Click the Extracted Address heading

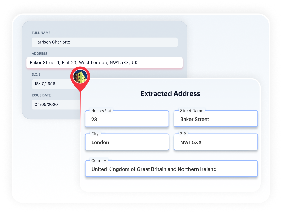[x=170, y=93]
